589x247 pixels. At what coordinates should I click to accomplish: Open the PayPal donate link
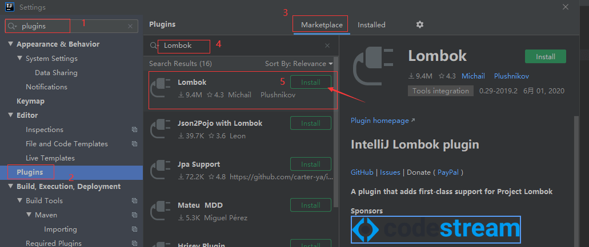(449, 172)
